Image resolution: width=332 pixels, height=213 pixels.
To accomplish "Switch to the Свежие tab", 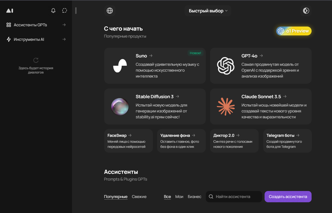I will pos(139,197).
